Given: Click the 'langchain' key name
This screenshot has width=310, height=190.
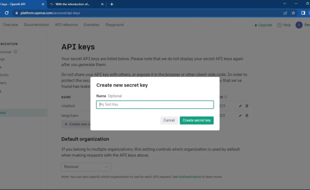Looking at the screenshot, I should coord(70,115).
